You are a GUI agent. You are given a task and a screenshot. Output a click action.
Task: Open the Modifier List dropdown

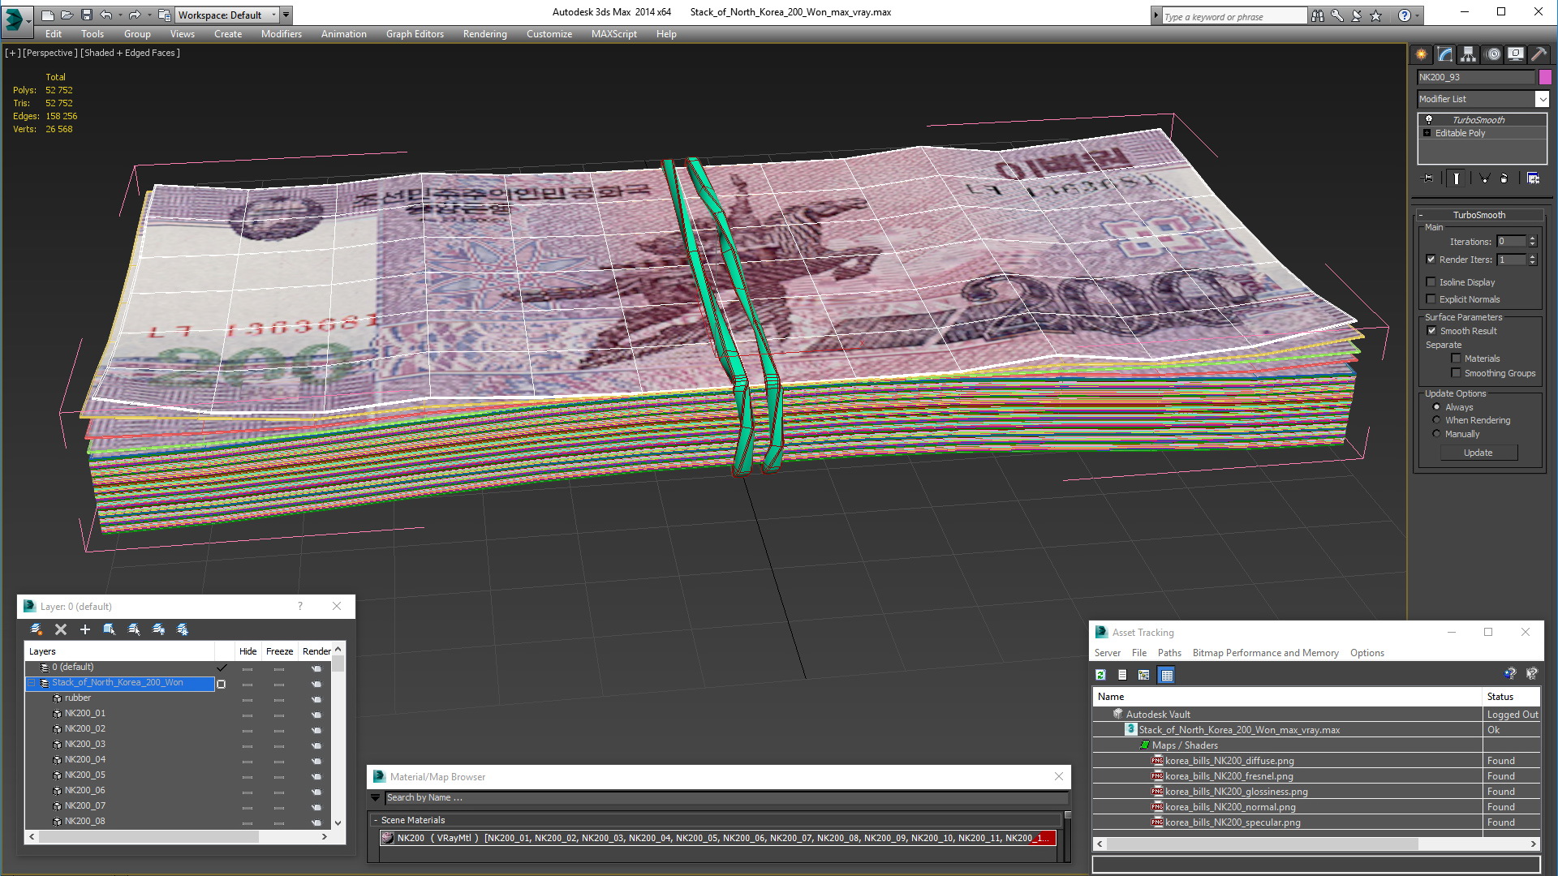point(1542,99)
